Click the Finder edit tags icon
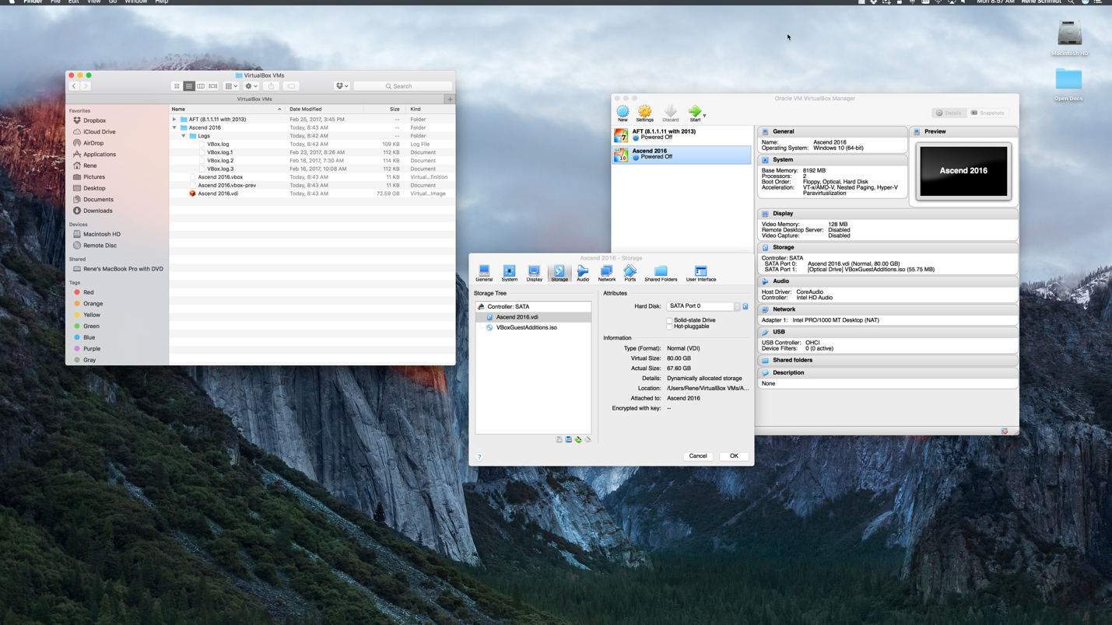 coord(291,86)
